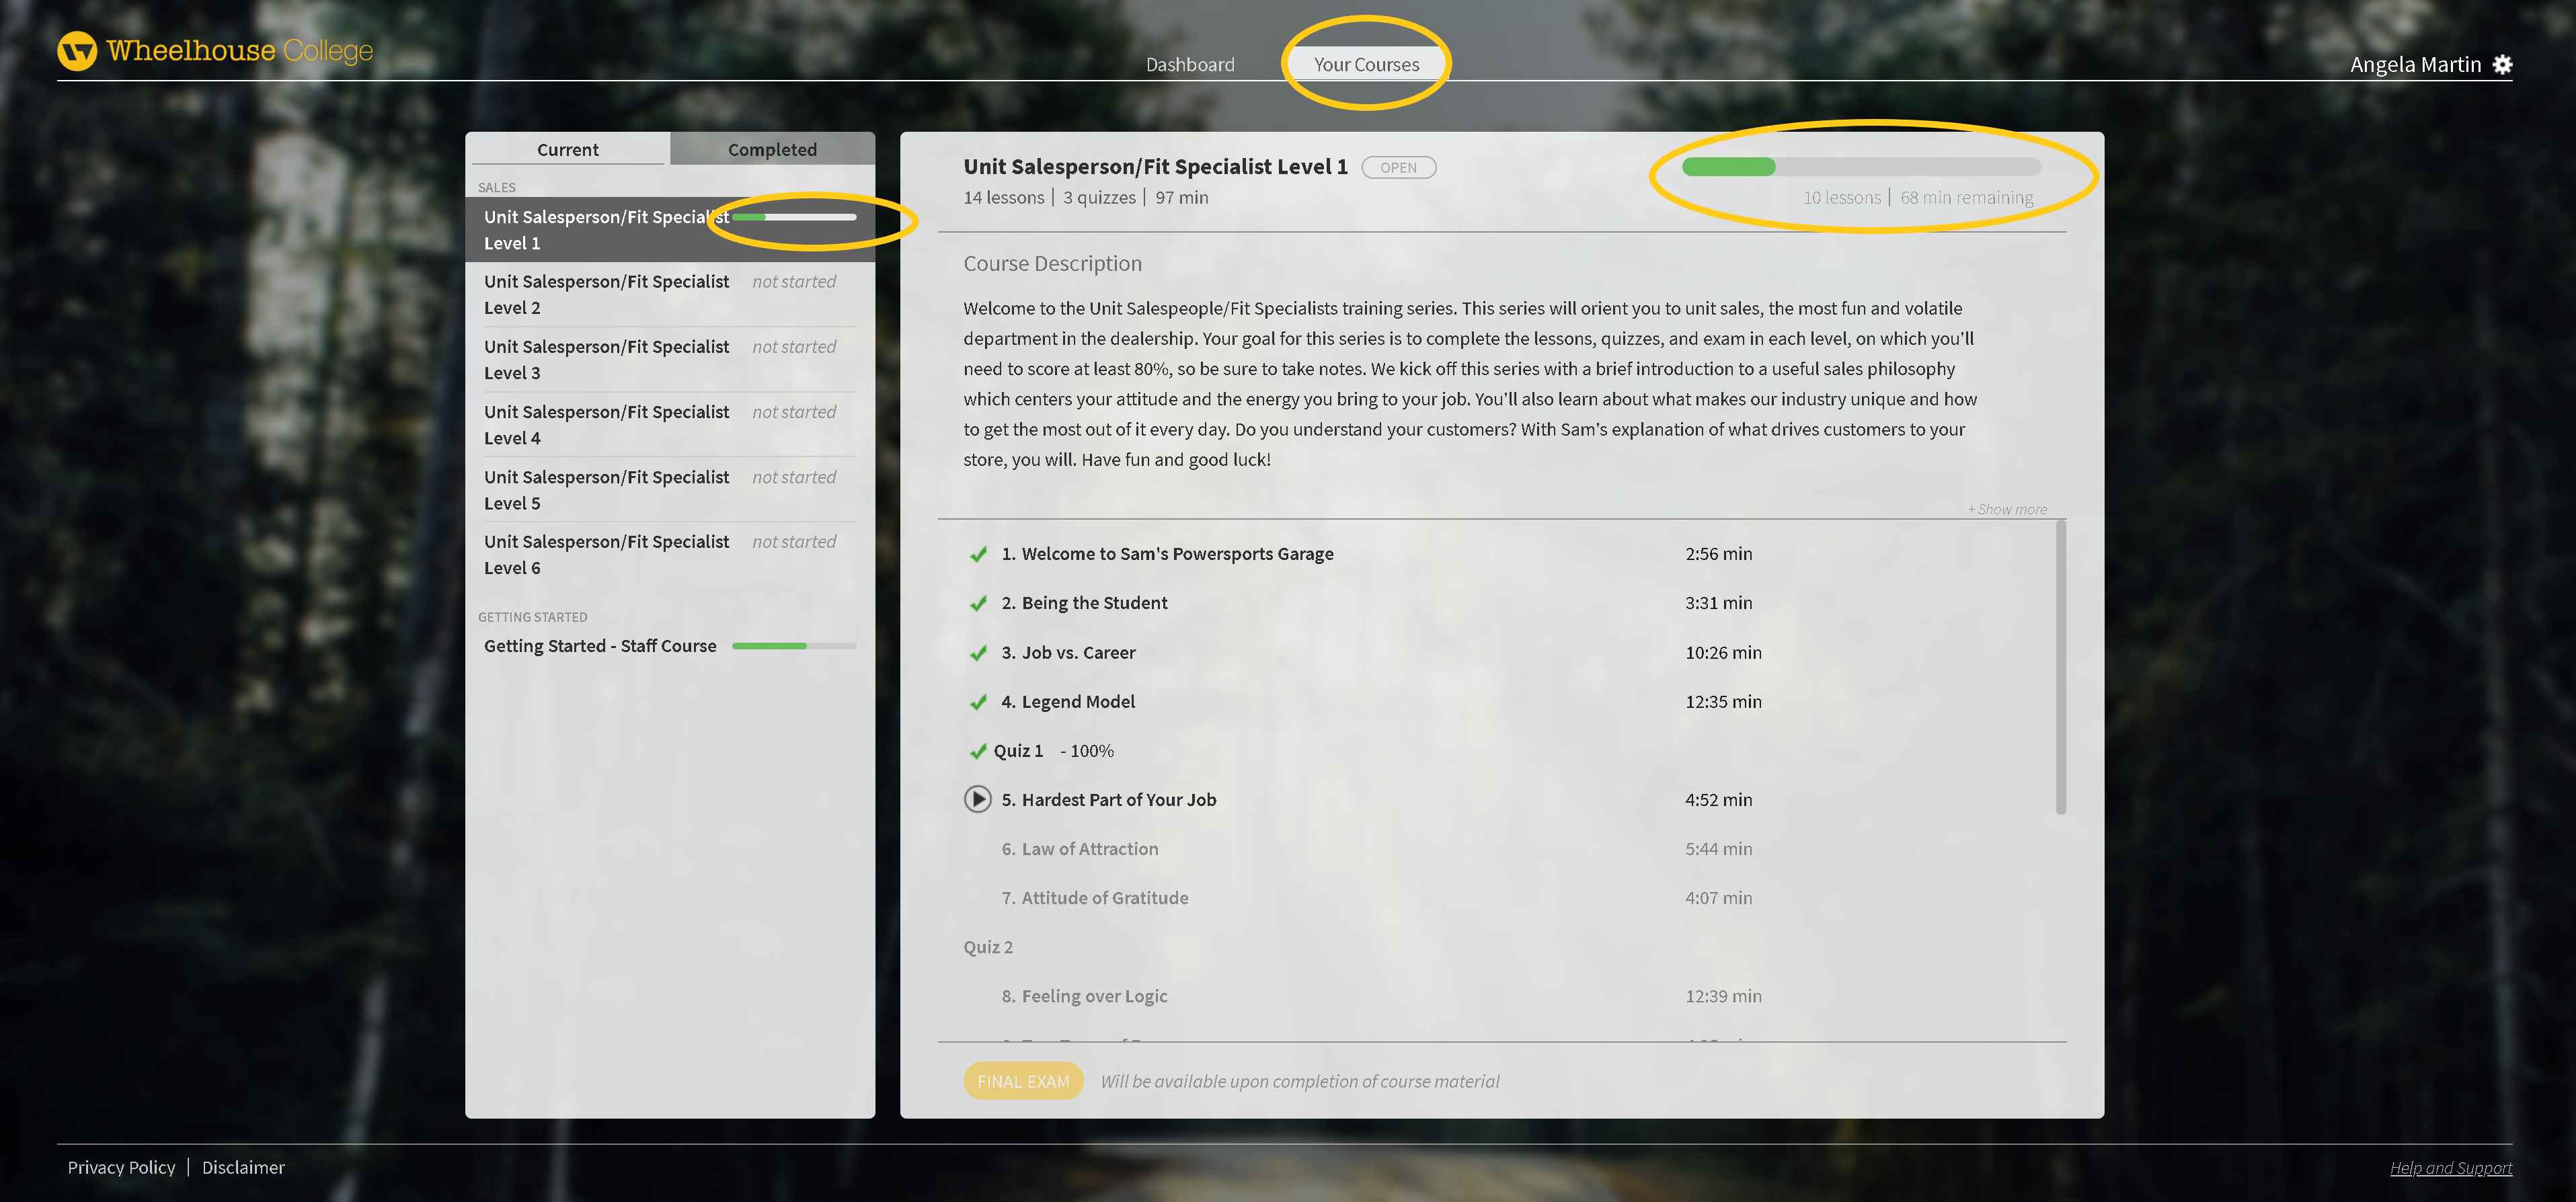Open the Privacy Policy link
This screenshot has width=2576, height=1202.
click(121, 1167)
